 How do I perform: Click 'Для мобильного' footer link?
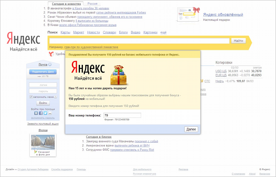tap(142, 169)
